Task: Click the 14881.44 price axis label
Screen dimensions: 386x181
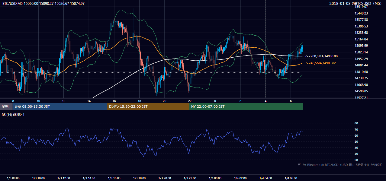Action: point(361,65)
